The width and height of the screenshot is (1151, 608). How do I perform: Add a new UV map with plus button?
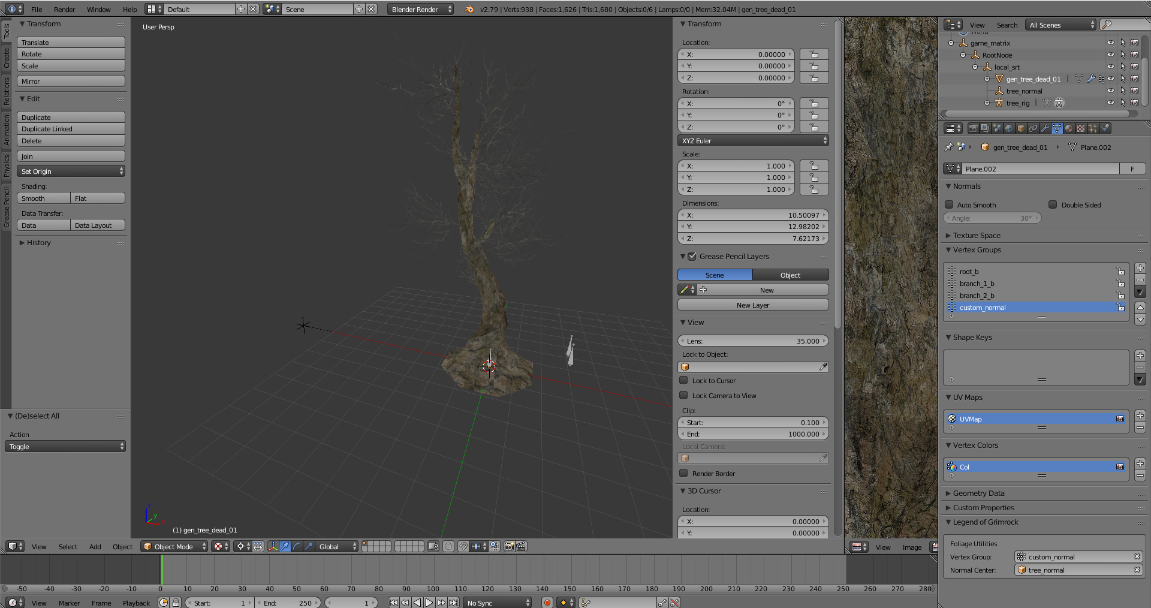click(1140, 416)
